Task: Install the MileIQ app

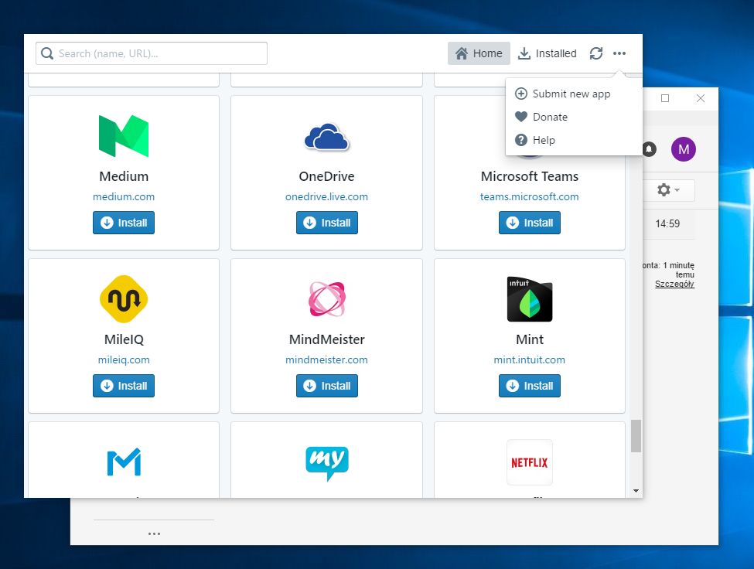Action: pyautogui.click(x=124, y=386)
